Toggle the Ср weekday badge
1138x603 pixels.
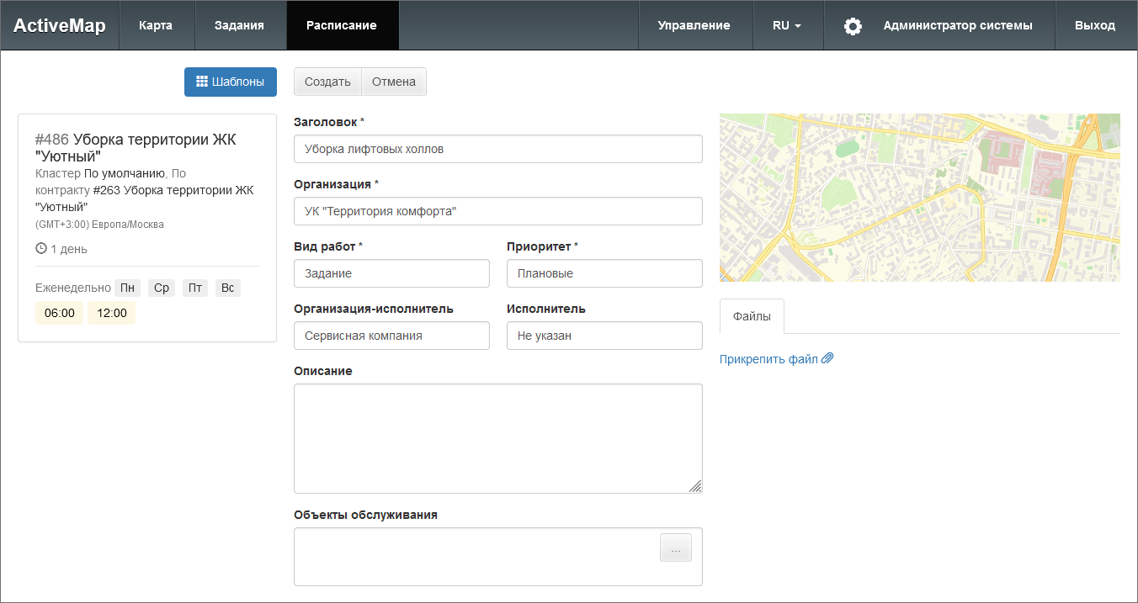[161, 288]
